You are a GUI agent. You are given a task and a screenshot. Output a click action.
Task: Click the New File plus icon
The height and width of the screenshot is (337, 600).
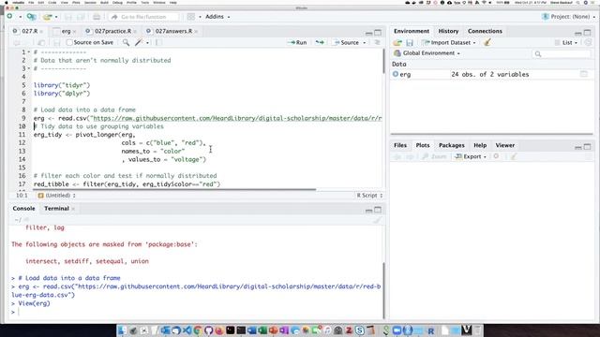pos(10,17)
